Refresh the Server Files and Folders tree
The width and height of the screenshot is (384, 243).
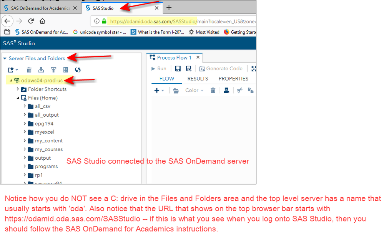(78, 70)
